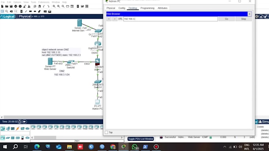Expand the system tray hidden icons chevron
Viewport: 269px width, 151px height.
(x=225, y=147)
